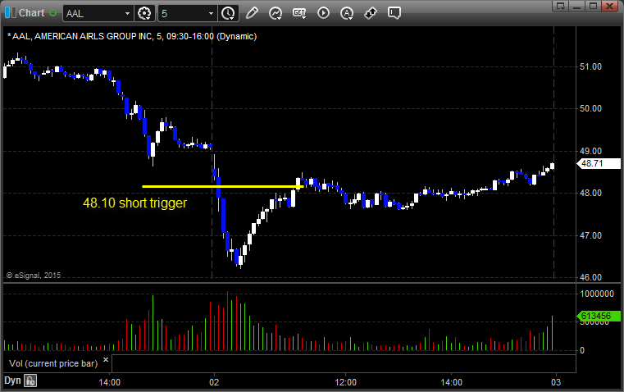The image size is (624, 392).
Task: Open the chart type line icon menu
Action: 275,13
